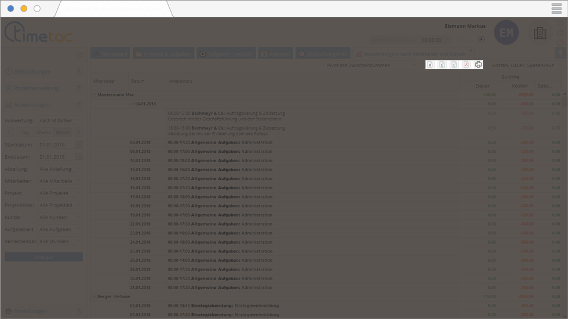Viewport: 568px width, 319px height.
Task: Select the Tag period toggle
Action: pyautogui.click(x=26, y=133)
